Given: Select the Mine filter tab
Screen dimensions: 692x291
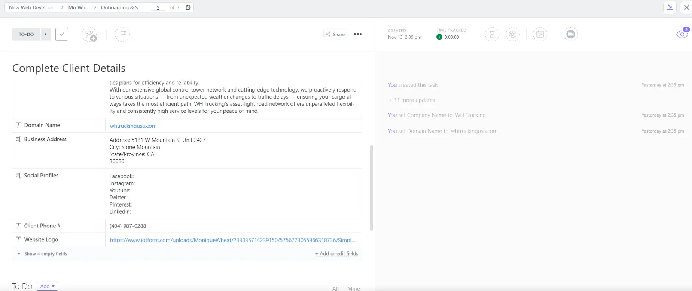Looking at the screenshot, I should tap(354, 288).
